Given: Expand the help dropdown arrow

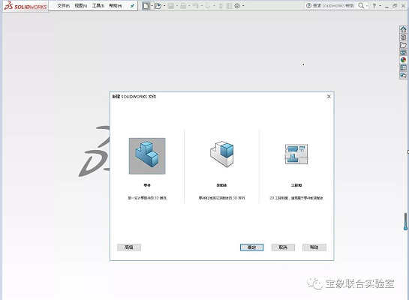Looking at the screenshot, I should [380, 6].
